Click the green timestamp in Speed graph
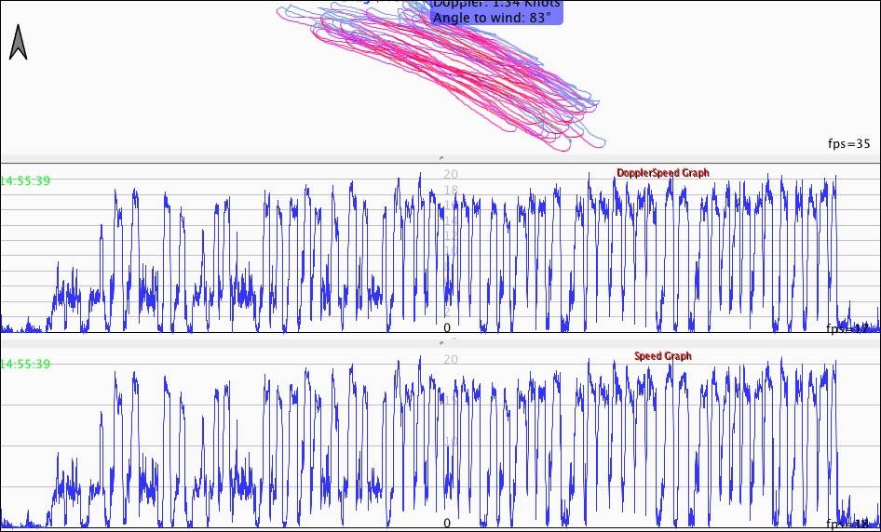The width and height of the screenshot is (881, 532). 25,364
